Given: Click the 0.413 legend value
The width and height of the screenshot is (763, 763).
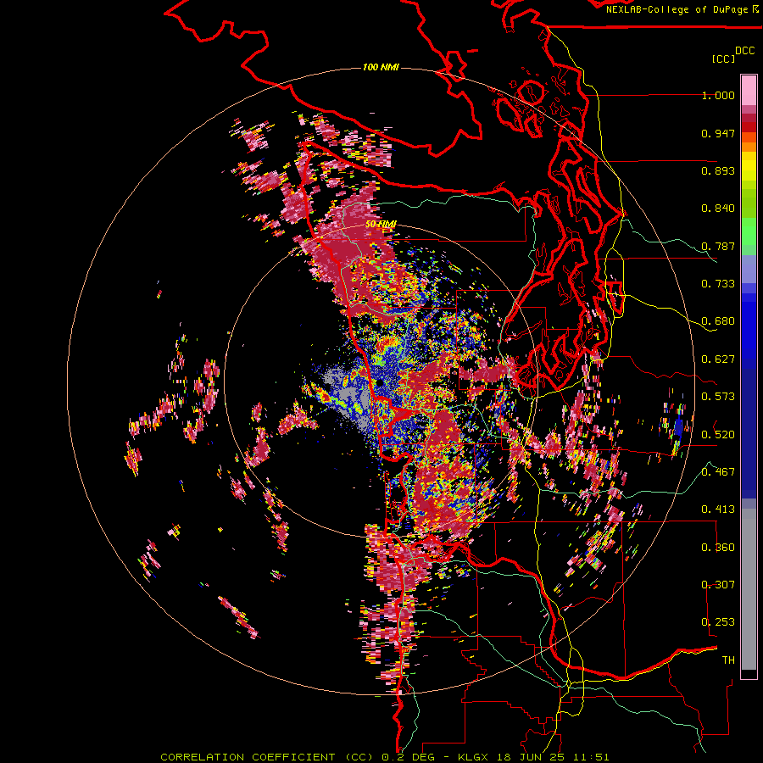Looking at the screenshot, I should tap(718, 510).
